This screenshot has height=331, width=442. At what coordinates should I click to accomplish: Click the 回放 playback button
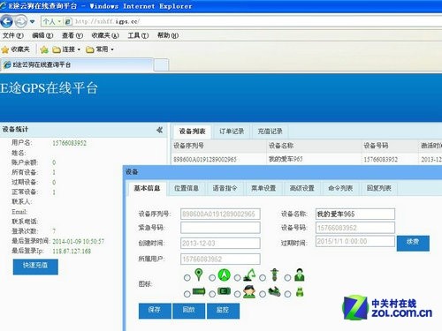click(x=189, y=311)
